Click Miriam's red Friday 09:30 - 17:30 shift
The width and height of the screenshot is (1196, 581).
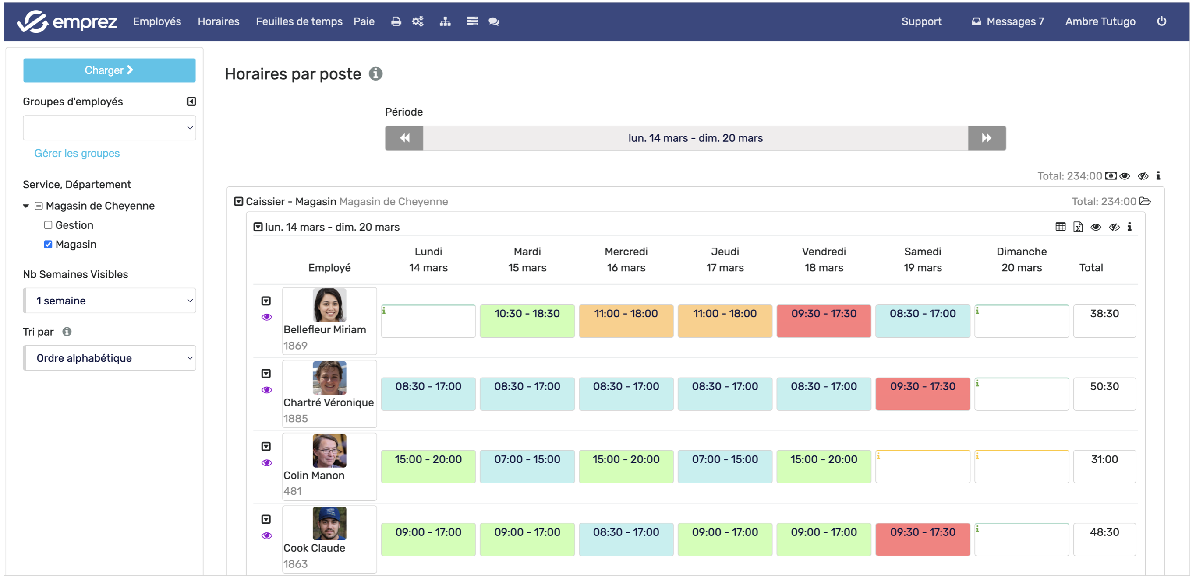[x=823, y=320]
